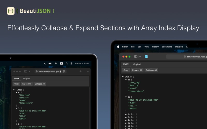Open the Safari menu in menu bar
Viewport: 207px width, 129px height.
[125, 47]
